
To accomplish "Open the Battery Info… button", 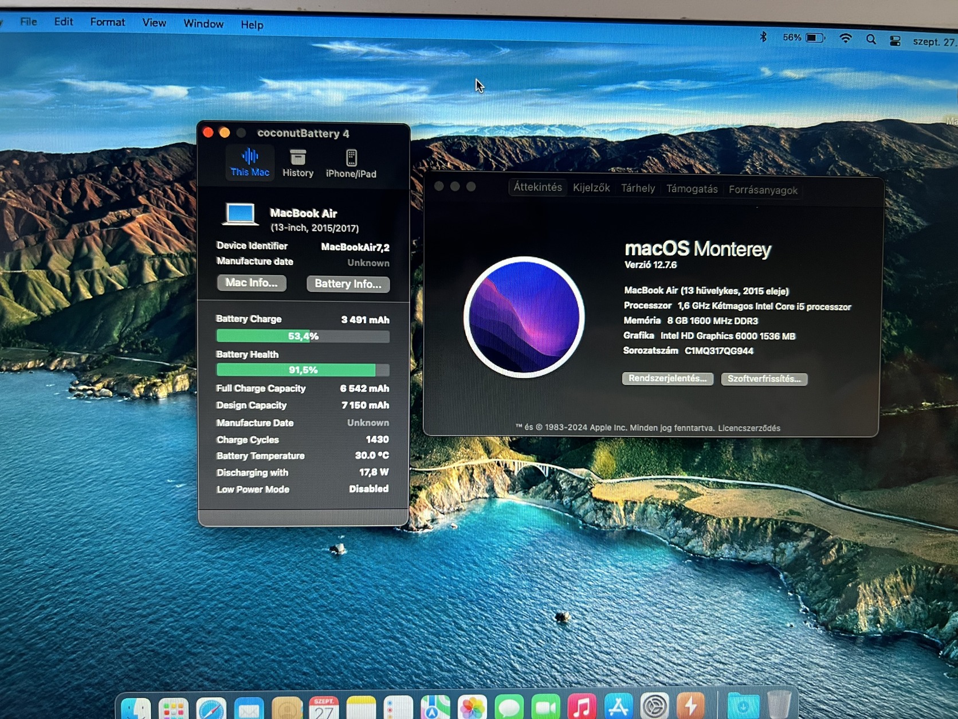I will point(348,284).
